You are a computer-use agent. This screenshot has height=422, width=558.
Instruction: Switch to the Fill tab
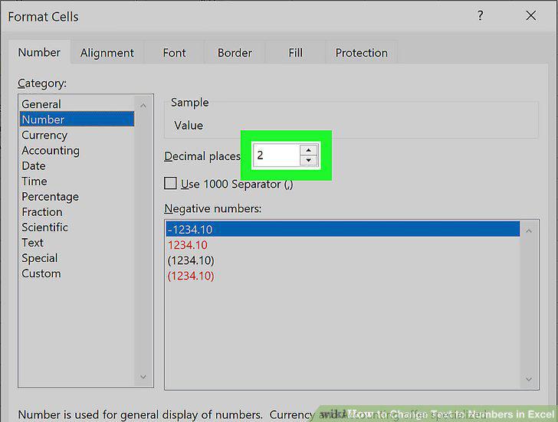[295, 53]
